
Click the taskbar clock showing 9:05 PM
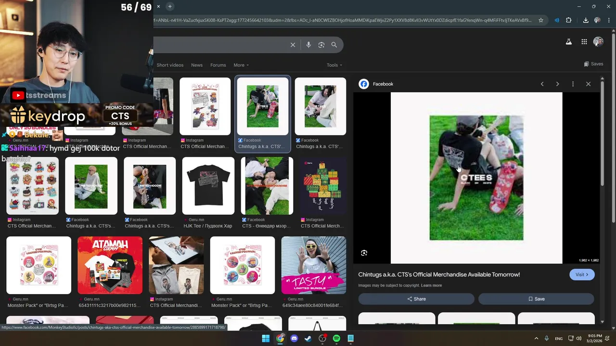pyautogui.click(x=594, y=338)
